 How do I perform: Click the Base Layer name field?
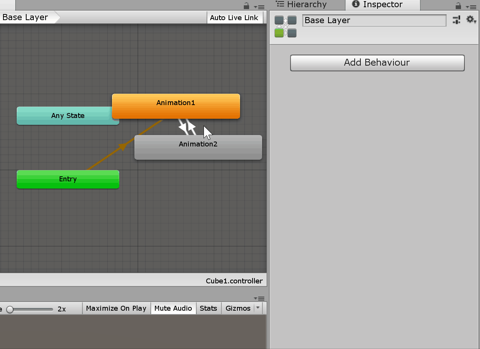(374, 20)
